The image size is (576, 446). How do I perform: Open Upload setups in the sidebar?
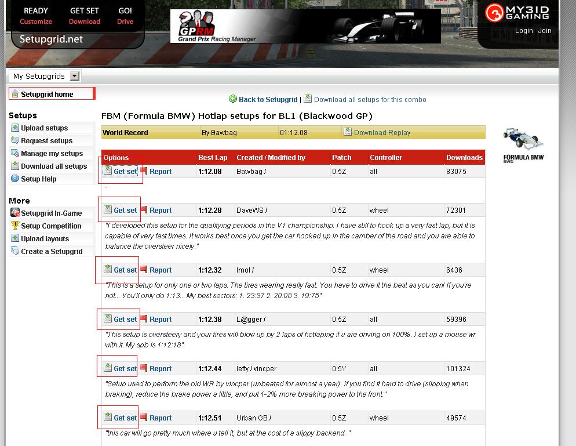tap(45, 128)
